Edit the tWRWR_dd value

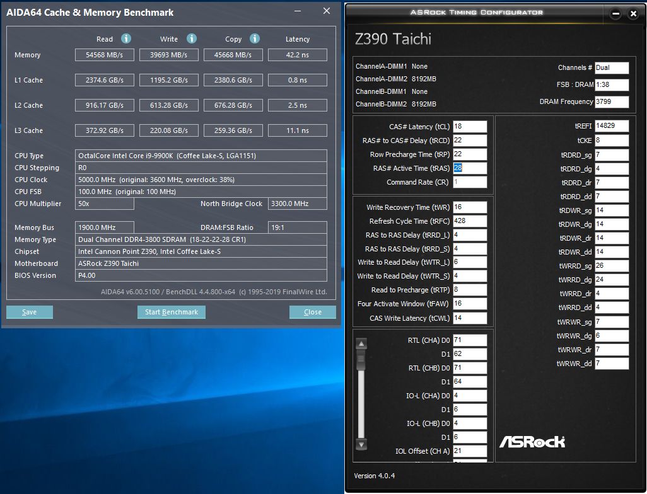pos(612,364)
